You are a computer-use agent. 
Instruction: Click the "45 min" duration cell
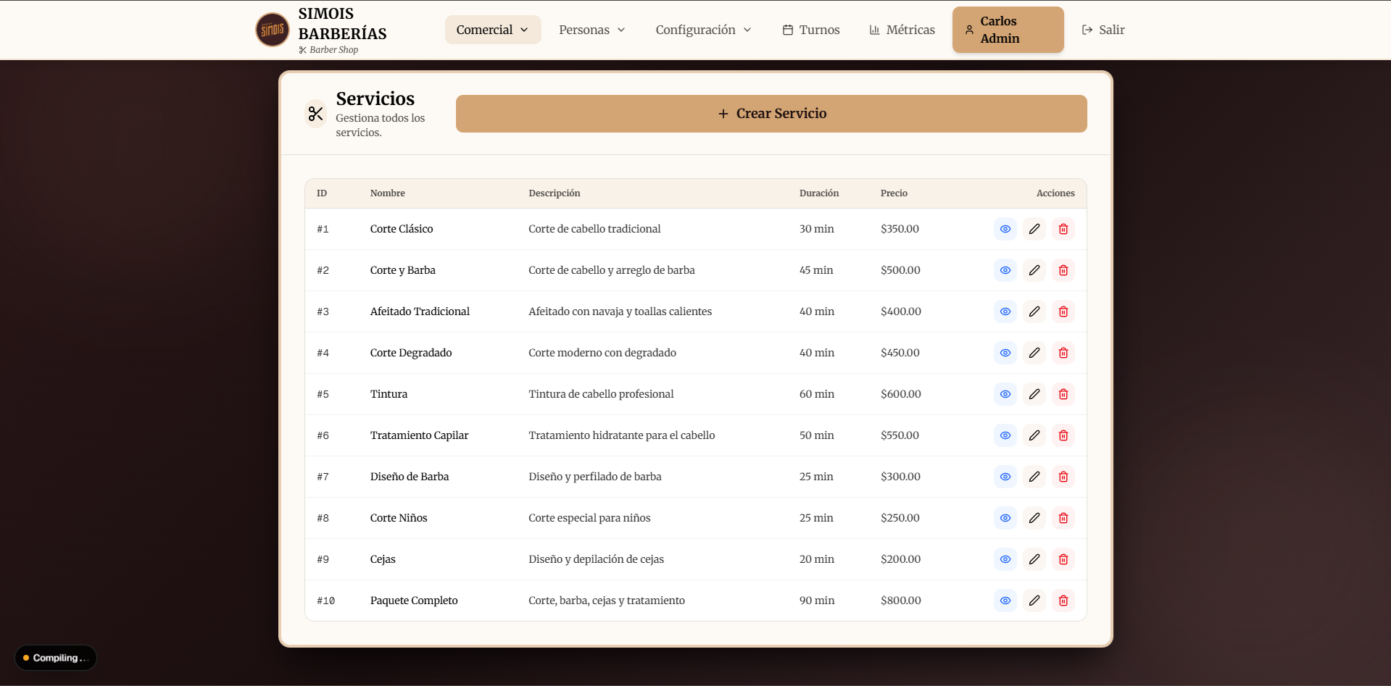pos(816,270)
